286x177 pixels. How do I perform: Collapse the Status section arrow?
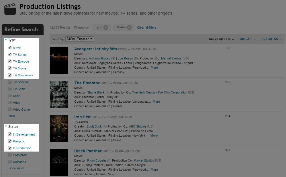point(6,126)
